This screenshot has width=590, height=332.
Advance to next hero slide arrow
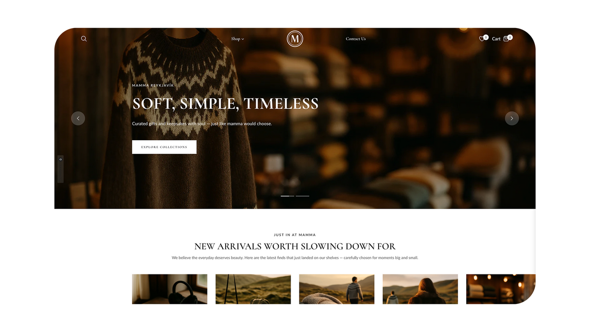pos(512,118)
